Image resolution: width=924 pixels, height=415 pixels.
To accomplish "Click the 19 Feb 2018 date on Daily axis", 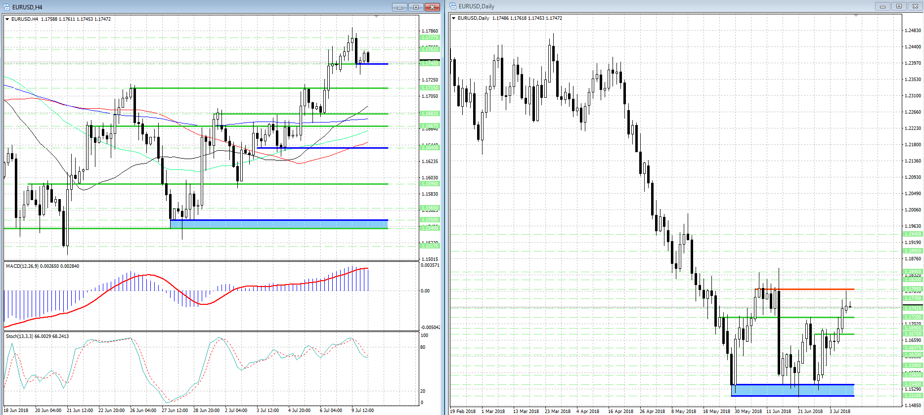I will (x=463, y=412).
